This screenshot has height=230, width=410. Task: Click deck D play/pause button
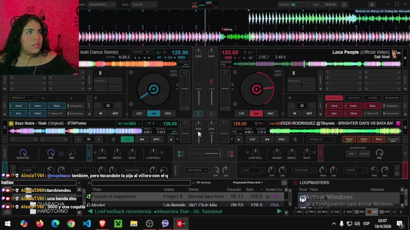coord(267,139)
